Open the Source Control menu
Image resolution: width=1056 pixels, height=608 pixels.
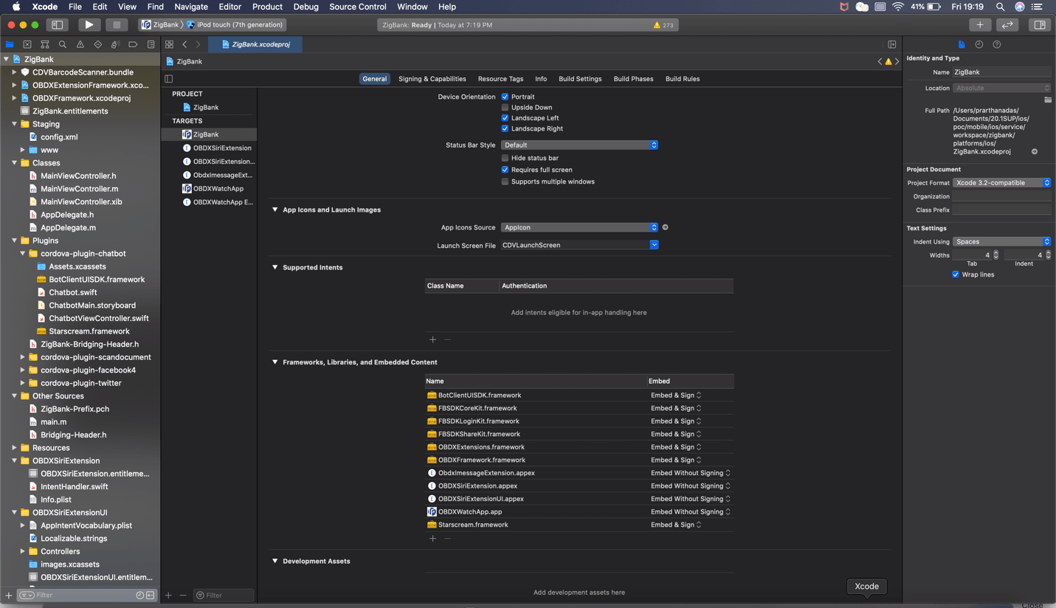click(x=357, y=7)
